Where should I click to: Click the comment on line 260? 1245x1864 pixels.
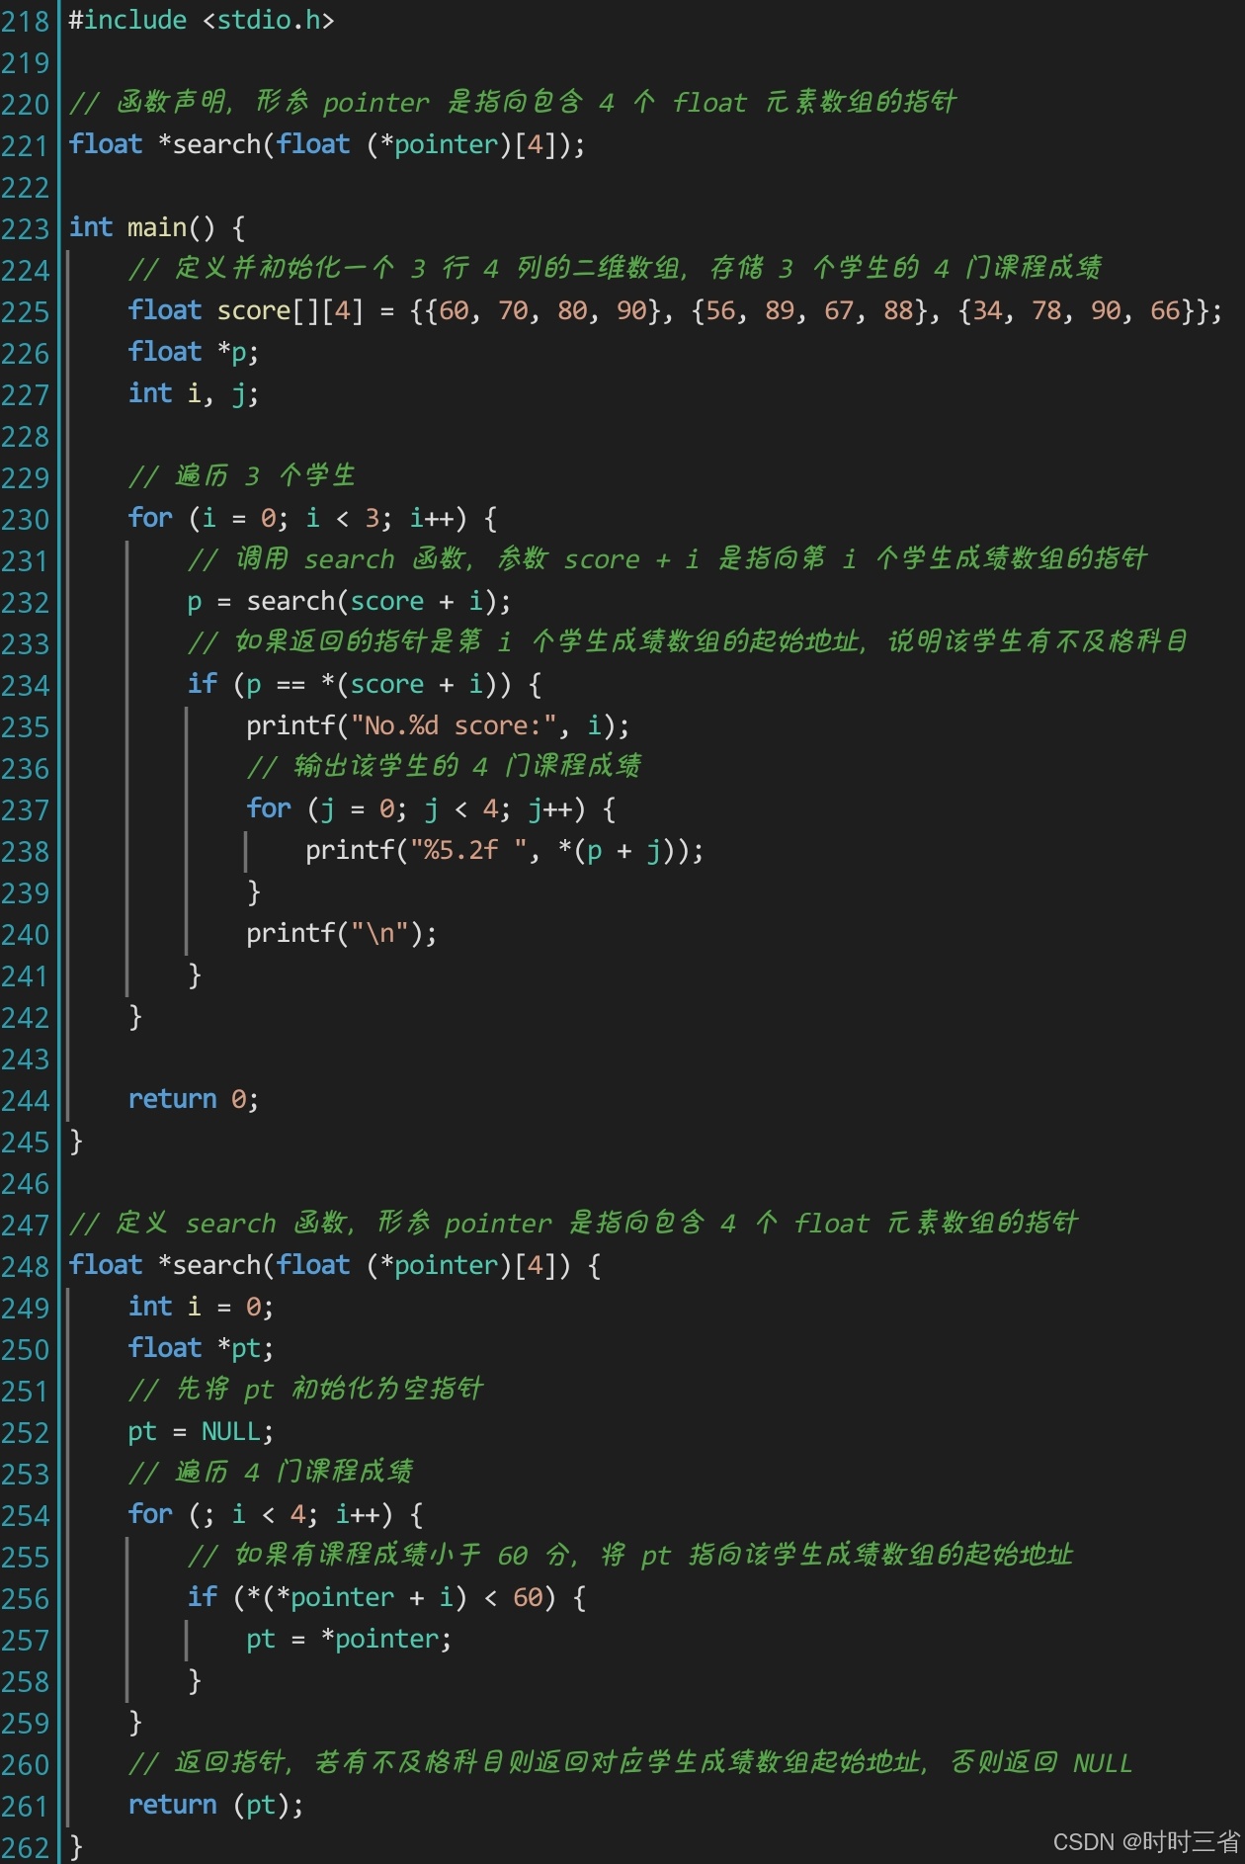pos(630,1763)
